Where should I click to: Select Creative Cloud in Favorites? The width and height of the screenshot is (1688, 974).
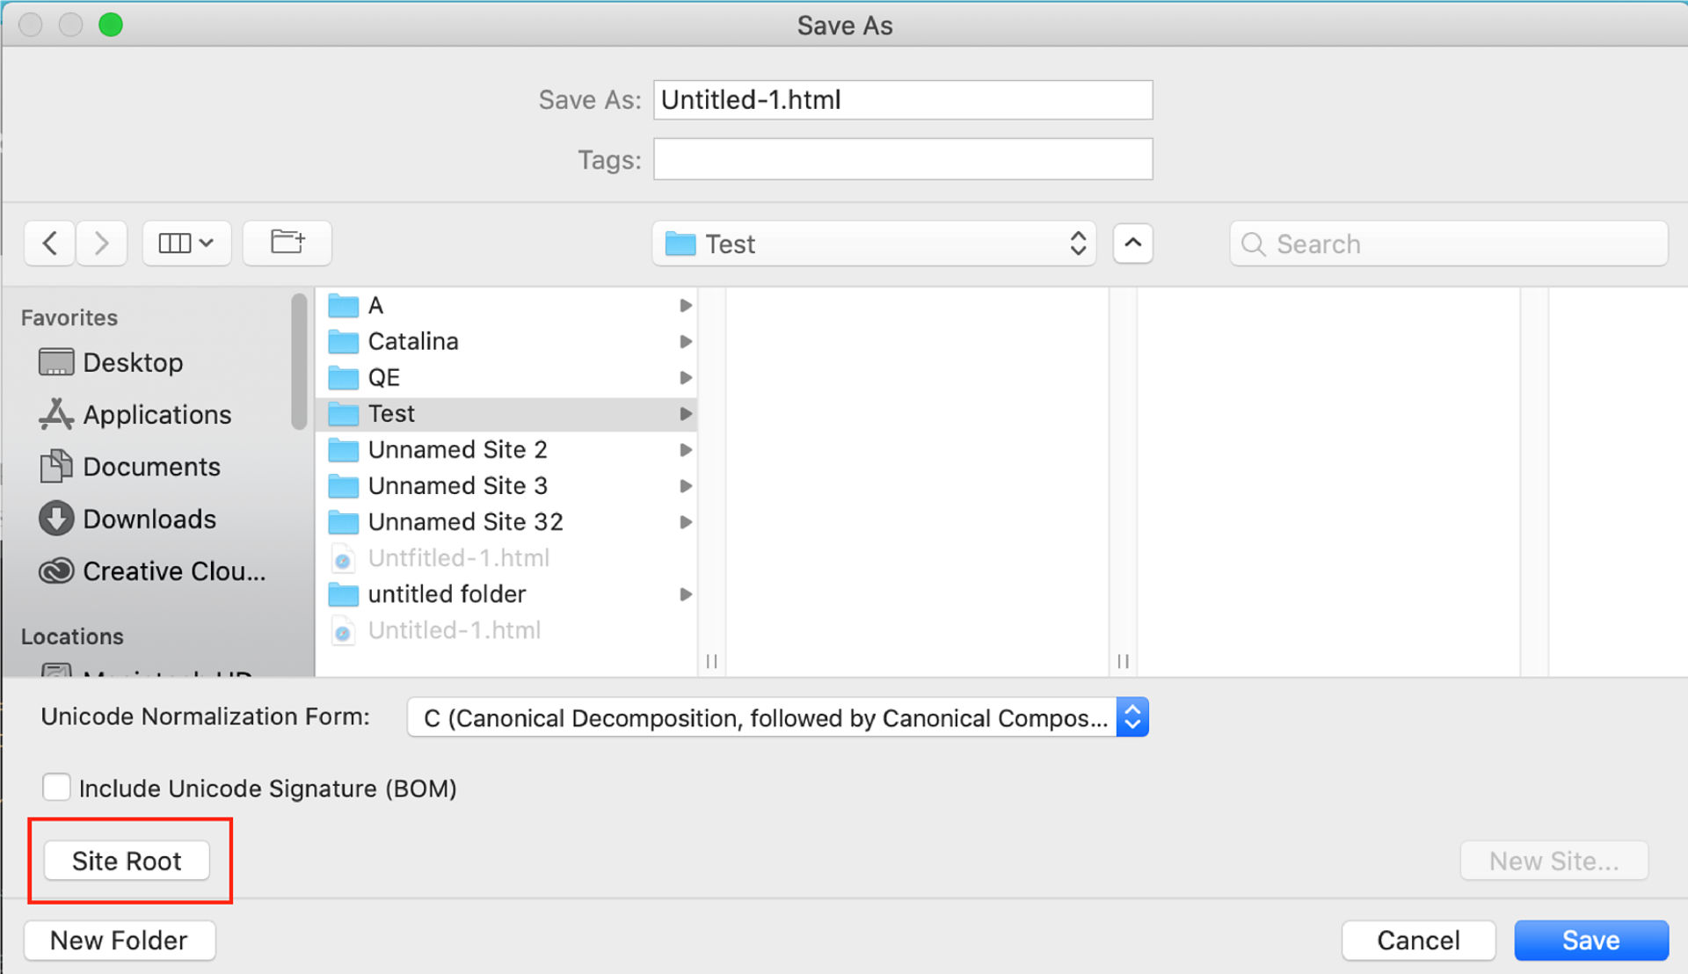[172, 571]
